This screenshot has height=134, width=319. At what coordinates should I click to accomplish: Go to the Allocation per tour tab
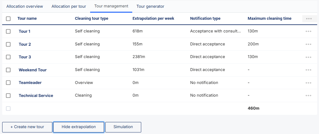(x=69, y=6)
